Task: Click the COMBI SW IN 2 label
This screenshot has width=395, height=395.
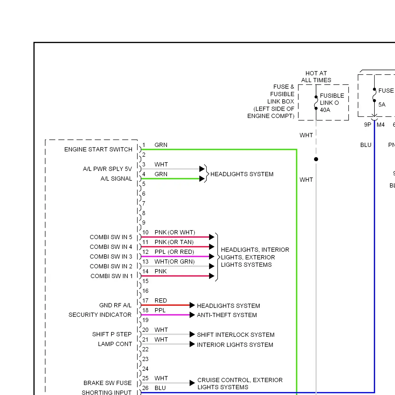Action: click(x=111, y=266)
